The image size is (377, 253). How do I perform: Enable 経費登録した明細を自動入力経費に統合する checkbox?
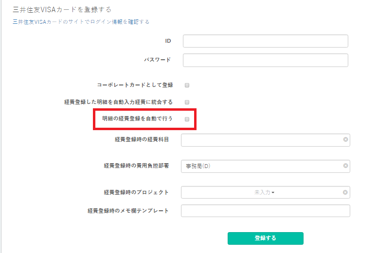(187, 102)
